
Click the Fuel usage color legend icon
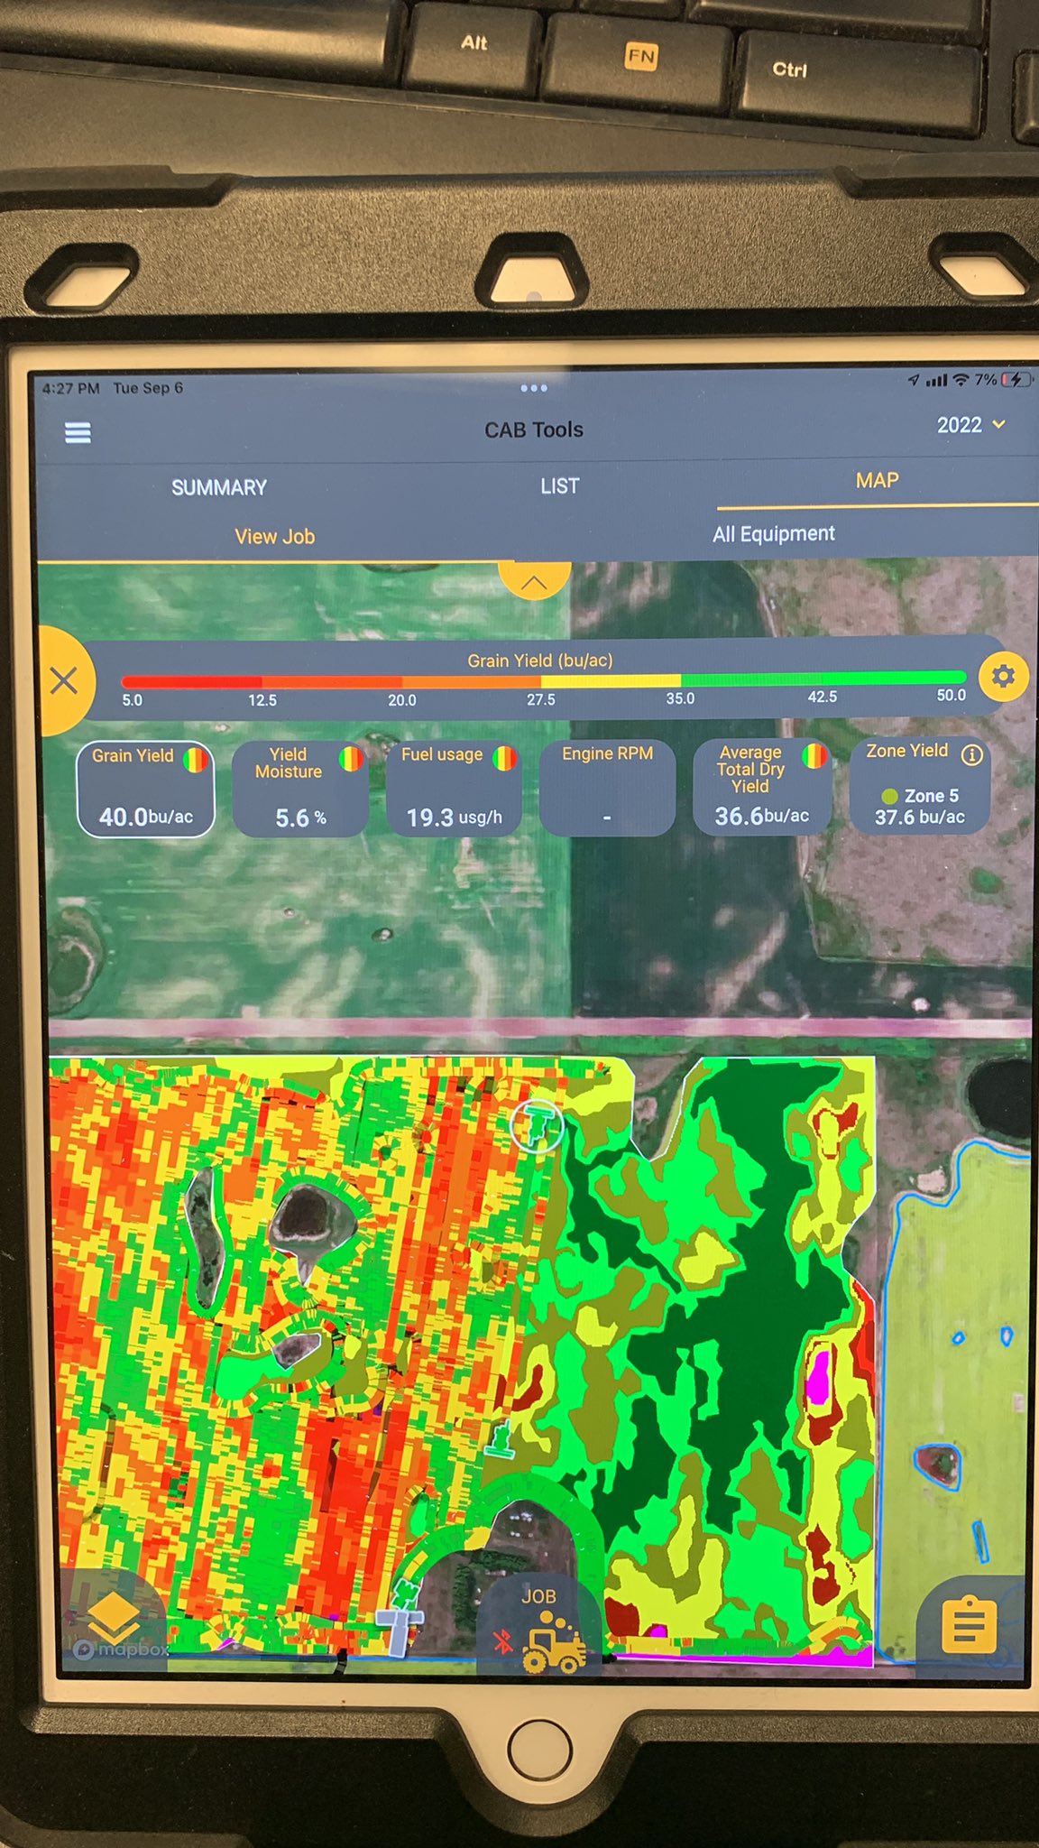(x=505, y=758)
